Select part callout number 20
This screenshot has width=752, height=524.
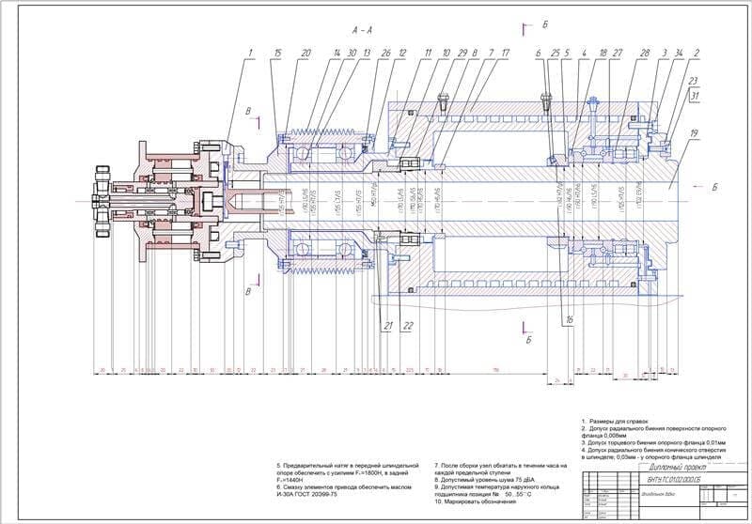click(305, 54)
